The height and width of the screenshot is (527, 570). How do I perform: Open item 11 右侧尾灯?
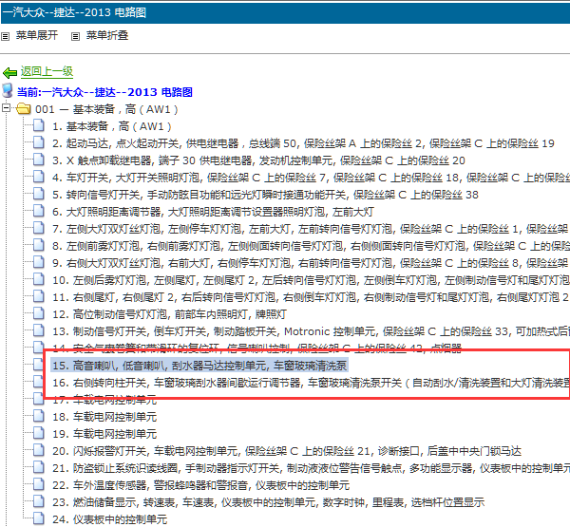(x=311, y=297)
